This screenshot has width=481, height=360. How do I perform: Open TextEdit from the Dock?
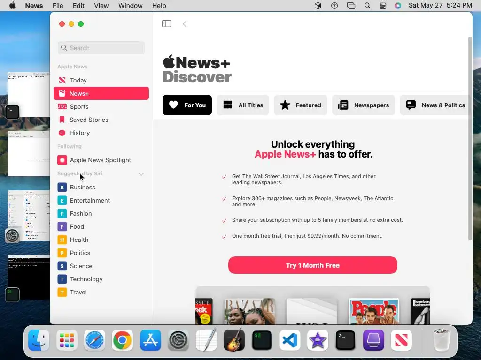[x=206, y=340]
